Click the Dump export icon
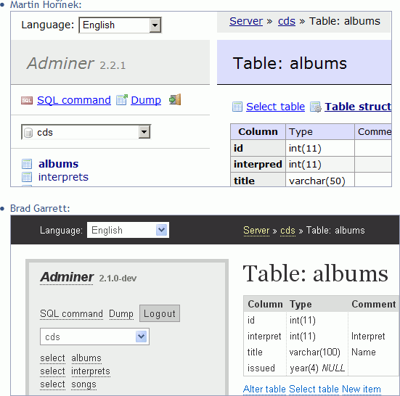Screen dimensions: 400x396 tap(122, 100)
